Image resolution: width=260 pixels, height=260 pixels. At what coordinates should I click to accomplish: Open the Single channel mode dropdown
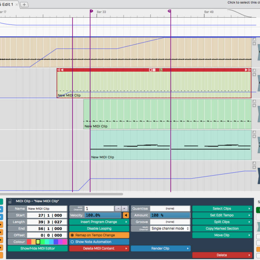tap(170, 228)
